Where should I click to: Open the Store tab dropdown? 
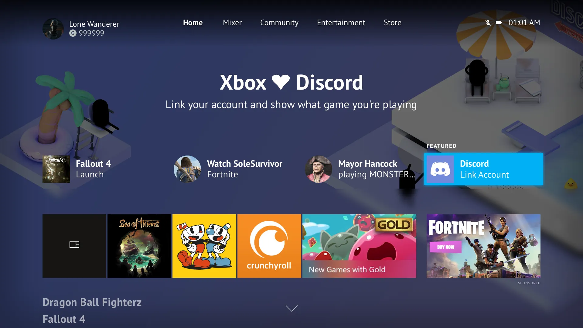point(392,22)
